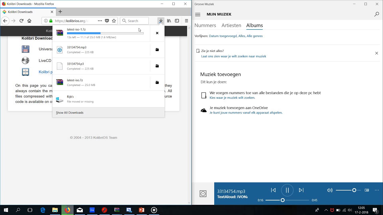Click Kies waar je muziek wilt zoeken link
This screenshot has height=215, width=383.
232,98
